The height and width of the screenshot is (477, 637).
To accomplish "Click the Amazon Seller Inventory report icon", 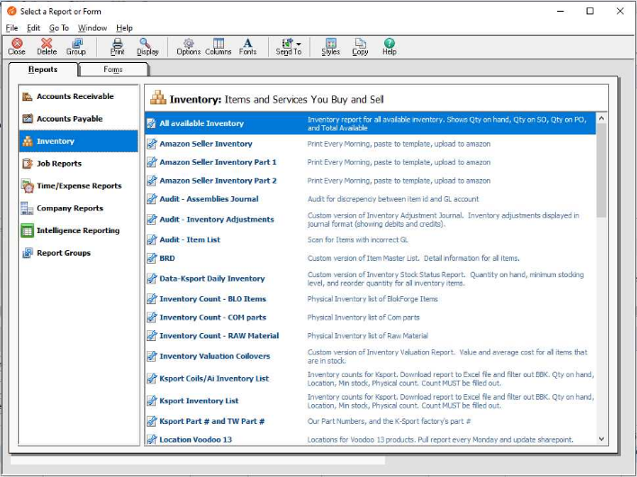I will click(x=151, y=144).
